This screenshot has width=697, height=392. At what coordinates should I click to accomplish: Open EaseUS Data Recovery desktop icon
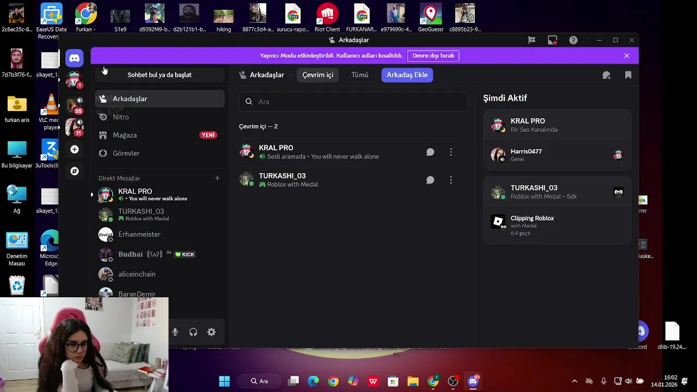pos(51,21)
